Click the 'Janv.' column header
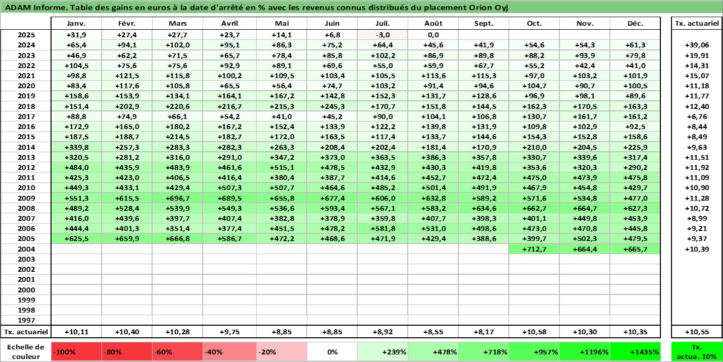This screenshot has width=723, height=362. (x=77, y=24)
